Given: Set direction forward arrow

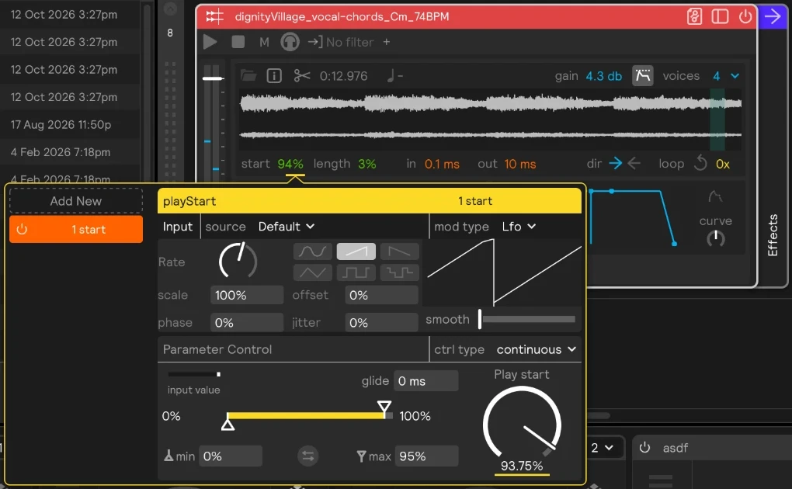Looking at the screenshot, I should click(x=615, y=163).
